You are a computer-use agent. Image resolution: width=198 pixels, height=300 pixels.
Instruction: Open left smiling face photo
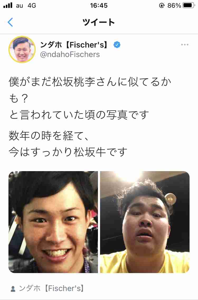[53, 222]
